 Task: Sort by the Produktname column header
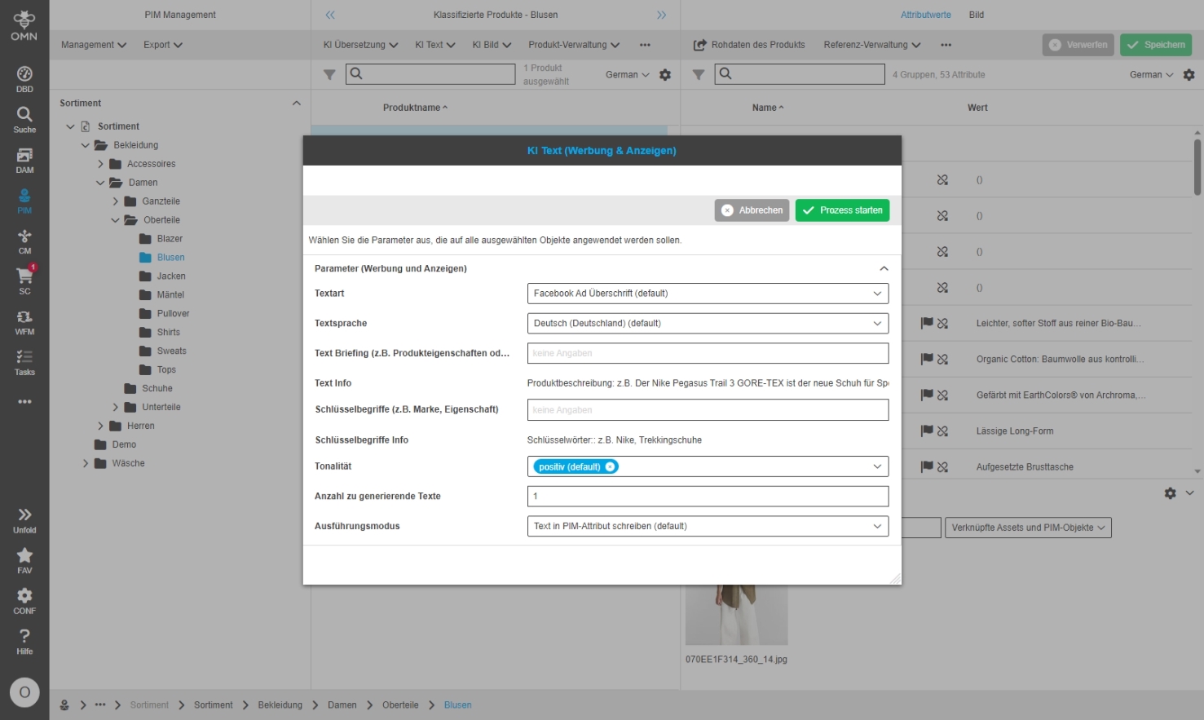(415, 108)
